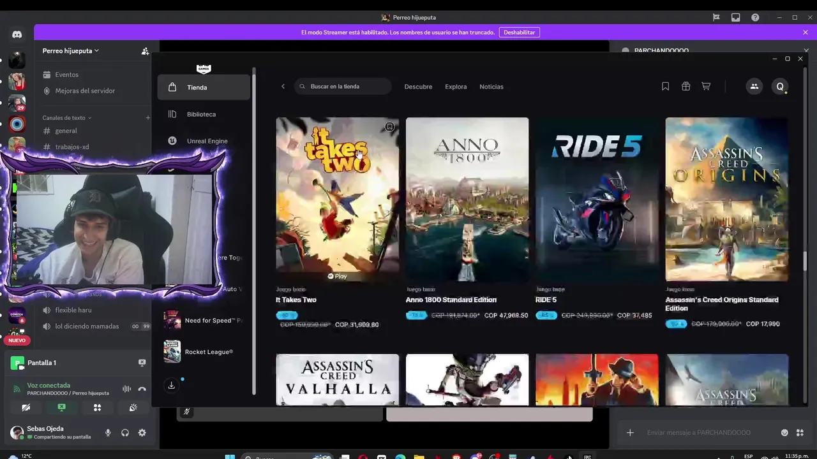Screen dimensions: 817x459
Task: Open the Tienda tab in Epic launcher
Action: point(204,87)
